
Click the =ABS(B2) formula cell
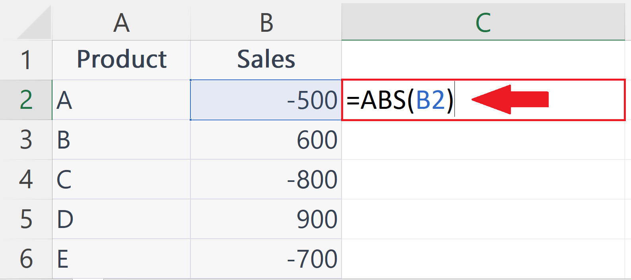coord(483,100)
